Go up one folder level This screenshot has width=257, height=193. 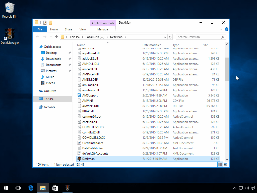56,37
